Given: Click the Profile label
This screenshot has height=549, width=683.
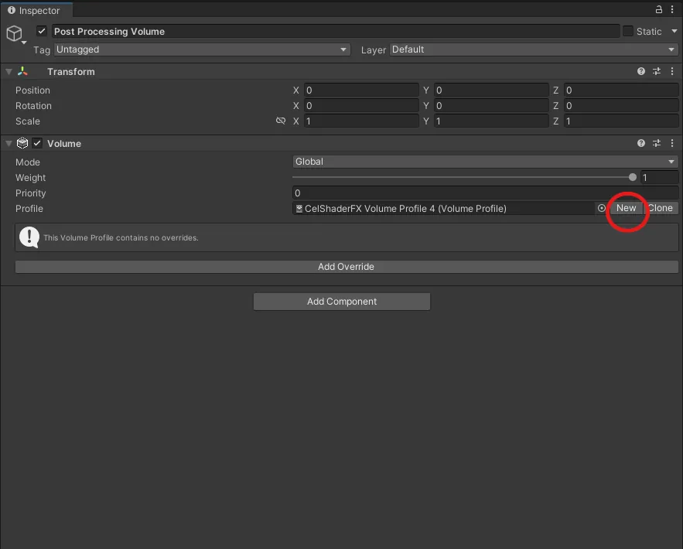Looking at the screenshot, I should 29,209.
